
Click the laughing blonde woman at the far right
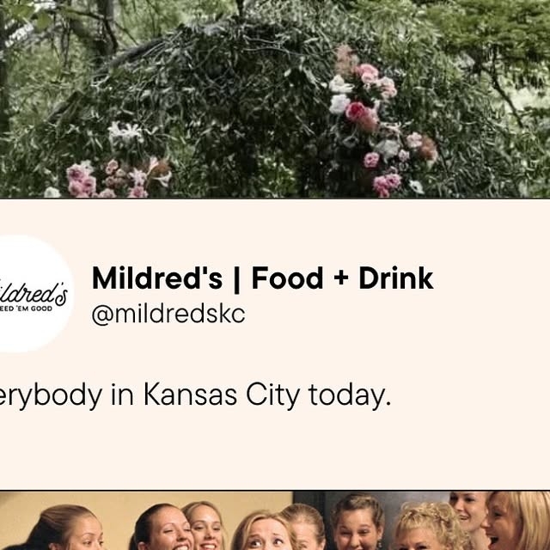[517, 522]
